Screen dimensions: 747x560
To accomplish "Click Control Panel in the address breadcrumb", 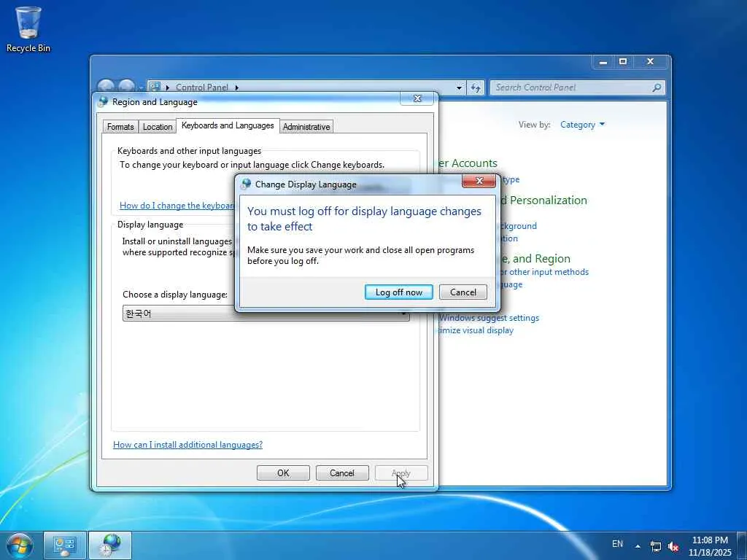I will pyautogui.click(x=202, y=87).
